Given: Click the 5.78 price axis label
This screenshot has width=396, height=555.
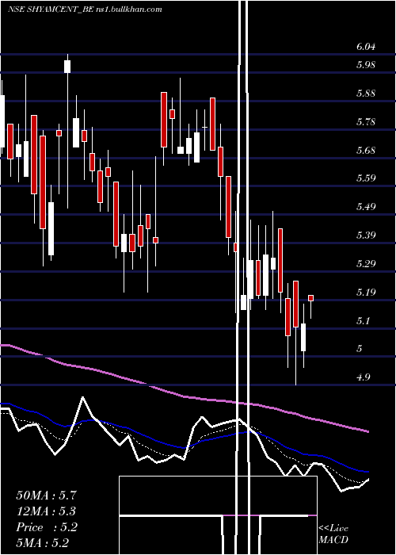Looking at the screenshot, I should click(x=366, y=122).
